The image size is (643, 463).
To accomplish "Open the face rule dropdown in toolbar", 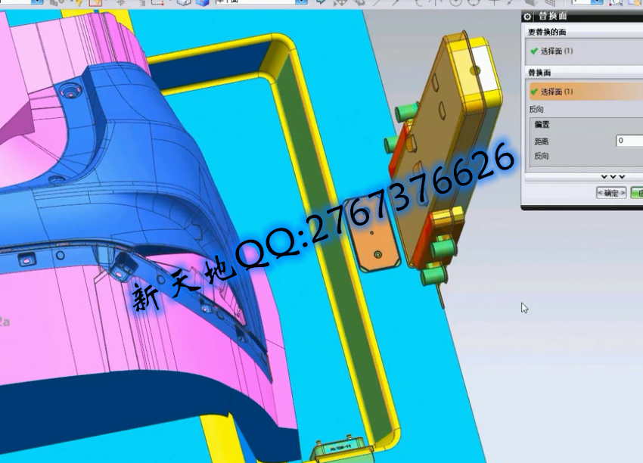I will [301, 2].
